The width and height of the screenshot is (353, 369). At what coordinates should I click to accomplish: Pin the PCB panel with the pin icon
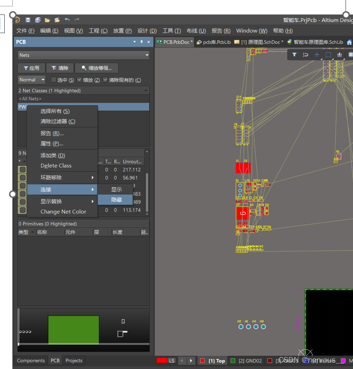141,42
